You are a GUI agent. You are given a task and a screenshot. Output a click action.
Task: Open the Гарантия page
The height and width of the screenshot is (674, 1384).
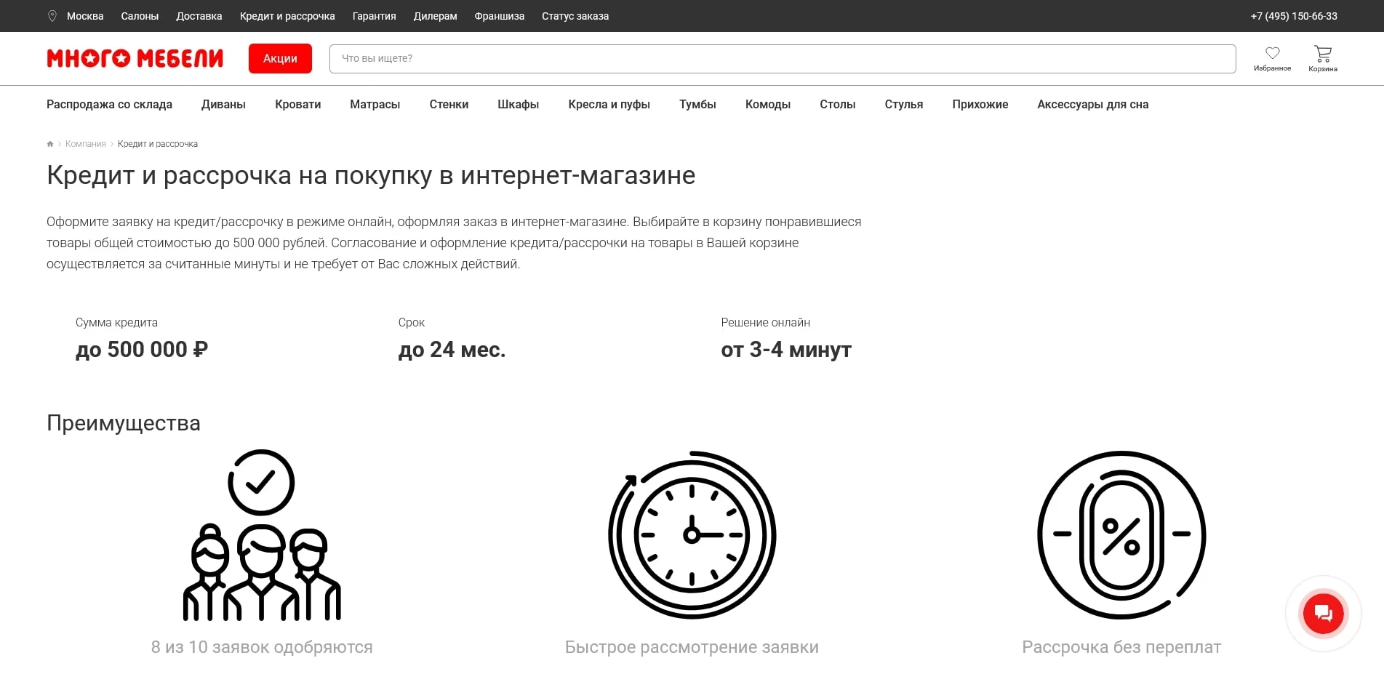click(x=374, y=15)
